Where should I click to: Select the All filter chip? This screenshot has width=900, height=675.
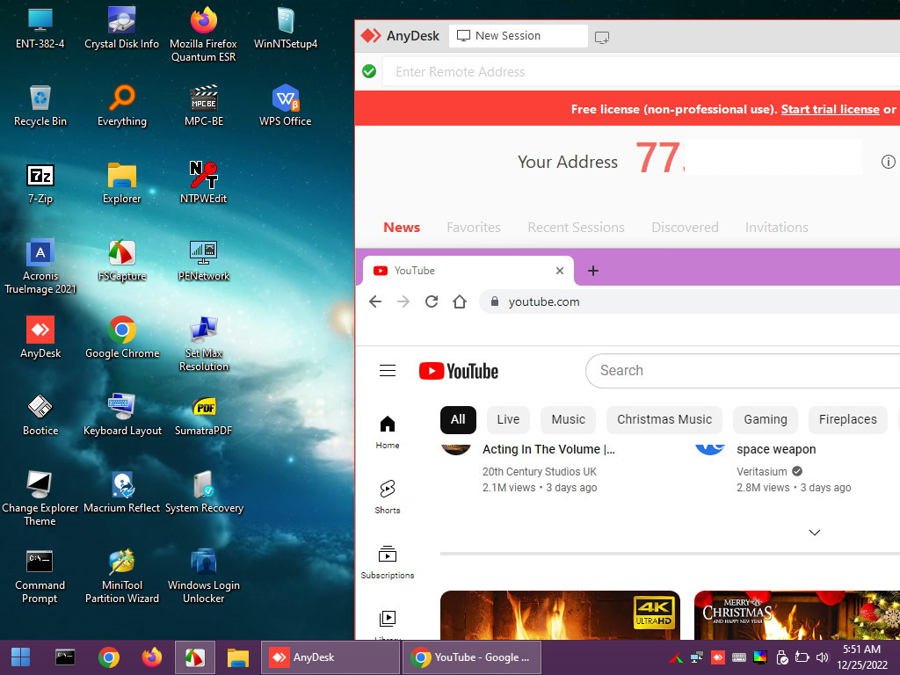[458, 419]
